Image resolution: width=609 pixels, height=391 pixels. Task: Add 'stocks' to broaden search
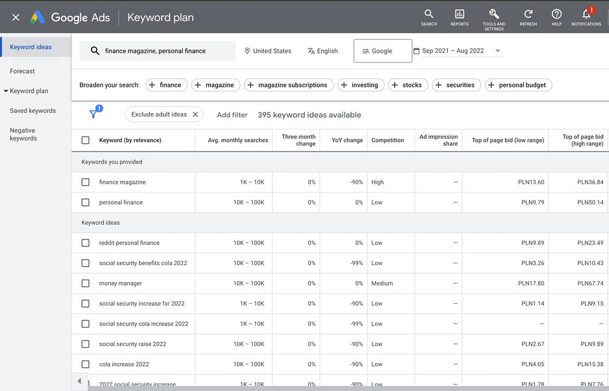pos(408,85)
